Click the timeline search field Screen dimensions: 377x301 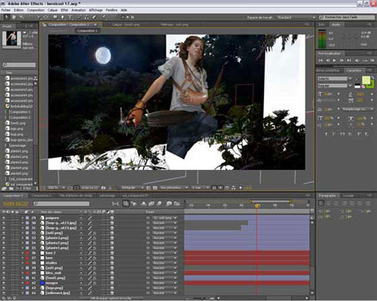coord(61,203)
